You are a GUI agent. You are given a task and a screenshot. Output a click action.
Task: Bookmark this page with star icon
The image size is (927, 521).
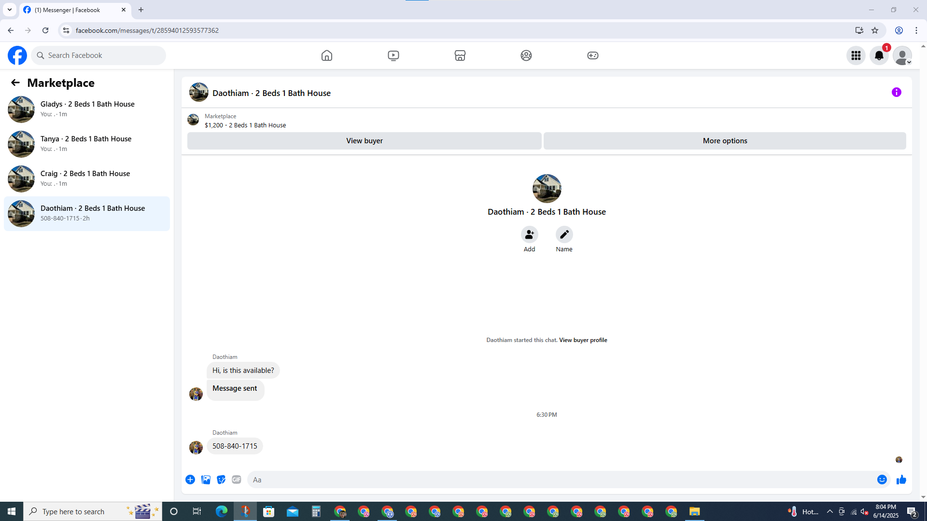(x=875, y=30)
